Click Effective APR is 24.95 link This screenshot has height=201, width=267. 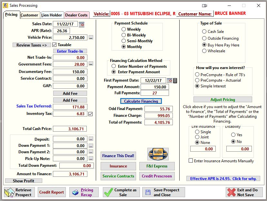tap(223, 178)
